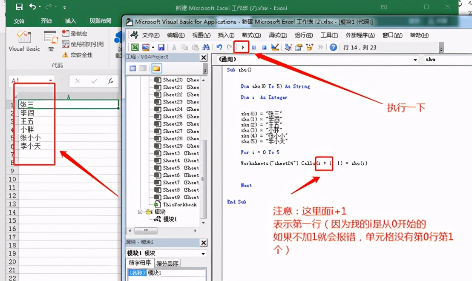
Task: Open the 编辑(E) menu in the VBA editor
Action: pos(176,35)
